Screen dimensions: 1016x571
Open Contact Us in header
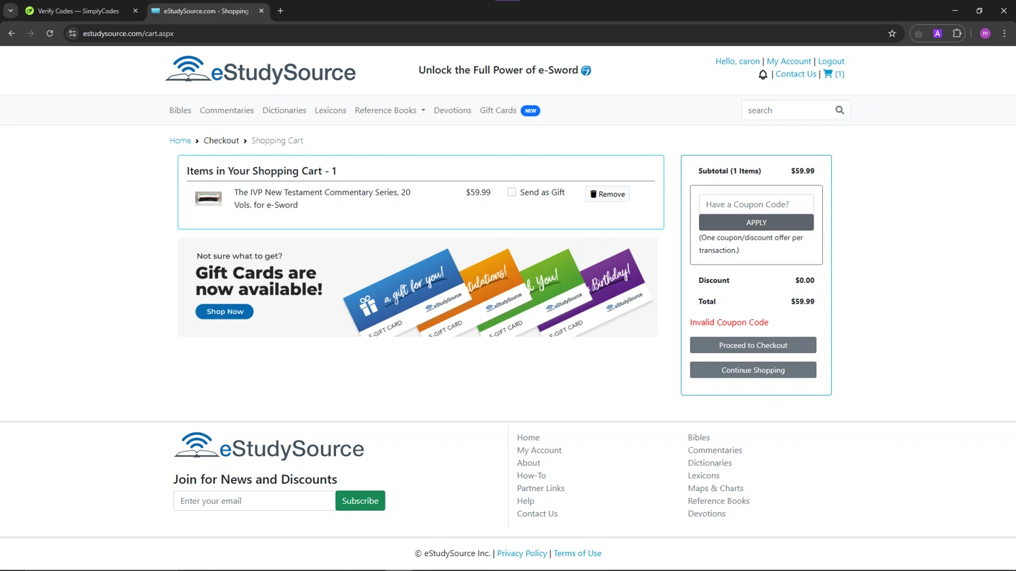796,74
